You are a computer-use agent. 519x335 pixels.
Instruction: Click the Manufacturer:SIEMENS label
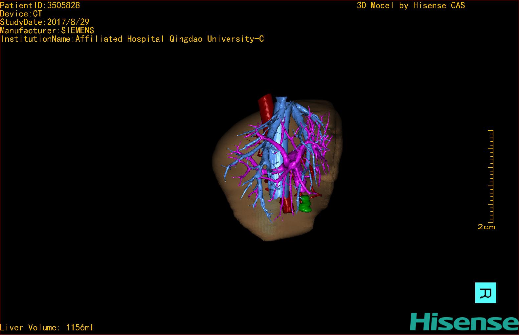click(x=47, y=31)
